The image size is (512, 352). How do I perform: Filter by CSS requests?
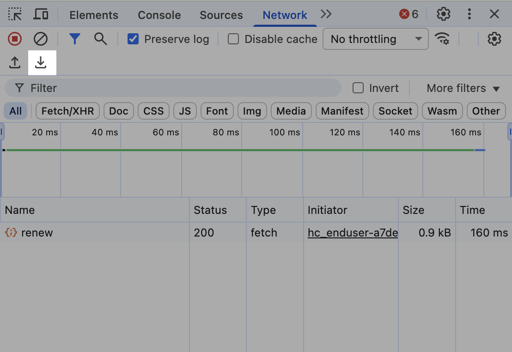point(153,111)
